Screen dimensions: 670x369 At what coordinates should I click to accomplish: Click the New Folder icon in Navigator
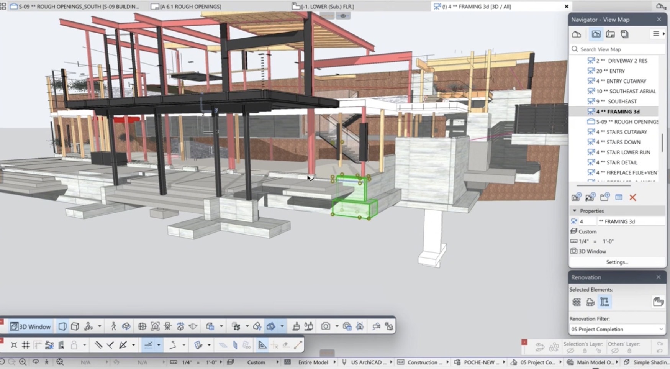(604, 197)
